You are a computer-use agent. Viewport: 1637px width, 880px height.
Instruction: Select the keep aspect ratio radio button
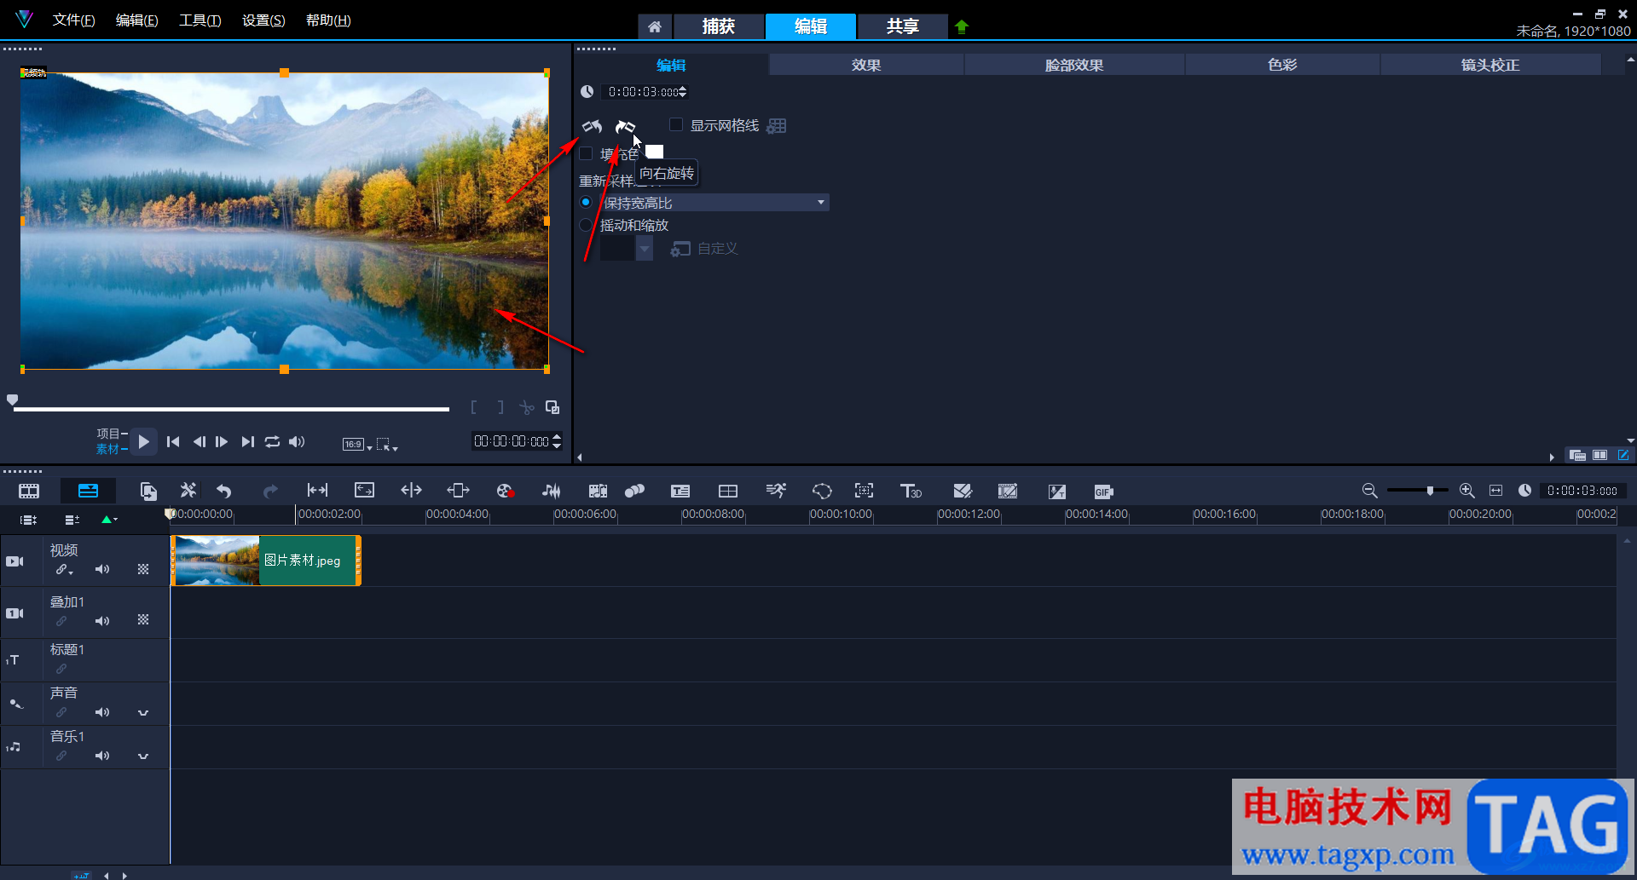coord(586,202)
